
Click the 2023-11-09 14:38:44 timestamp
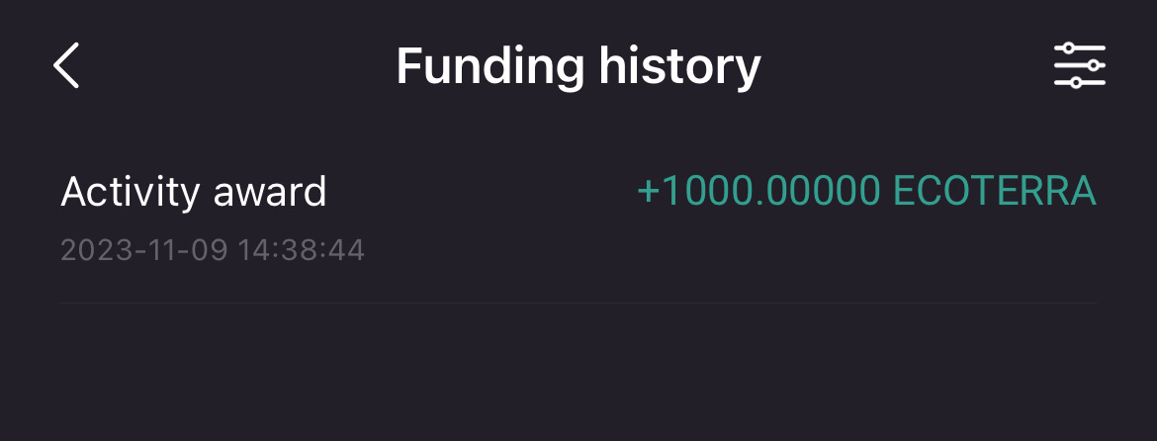pyautogui.click(x=213, y=250)
